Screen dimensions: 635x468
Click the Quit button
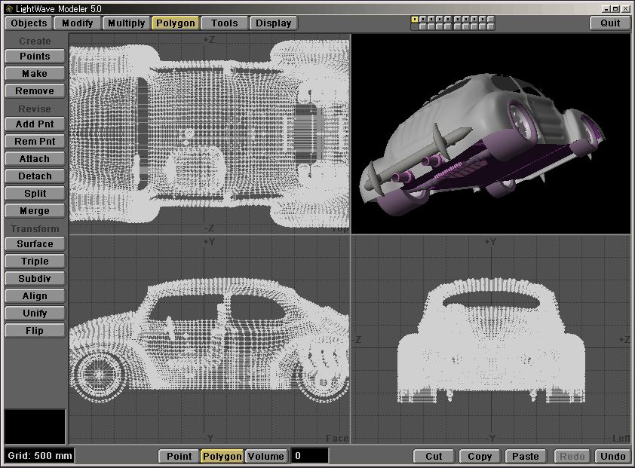pos(610,23)
